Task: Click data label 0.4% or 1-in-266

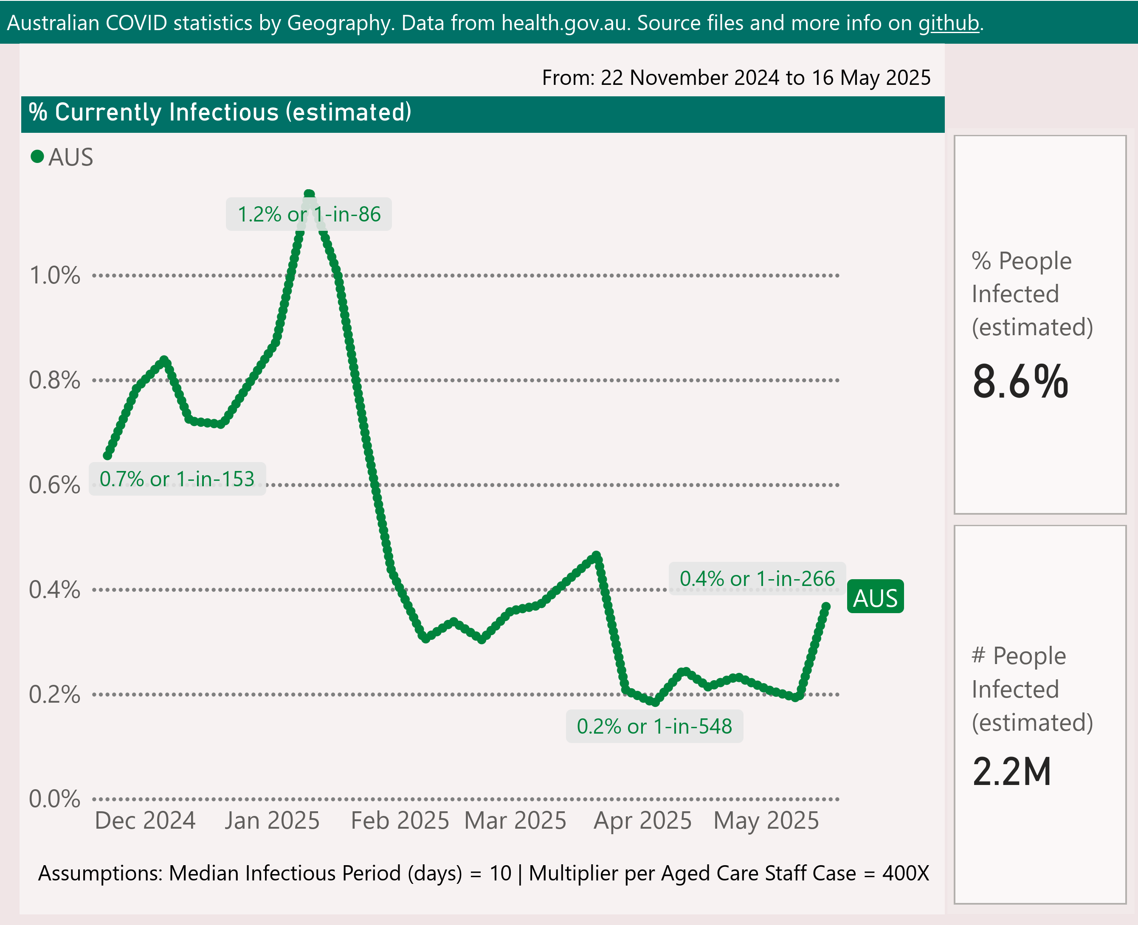Action: [757, 578]
